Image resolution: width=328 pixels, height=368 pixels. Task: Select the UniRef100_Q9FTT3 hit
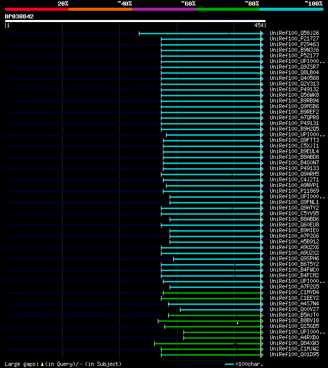(294, 140)
